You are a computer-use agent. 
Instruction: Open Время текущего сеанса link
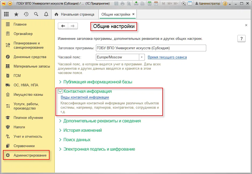point(167,57)
